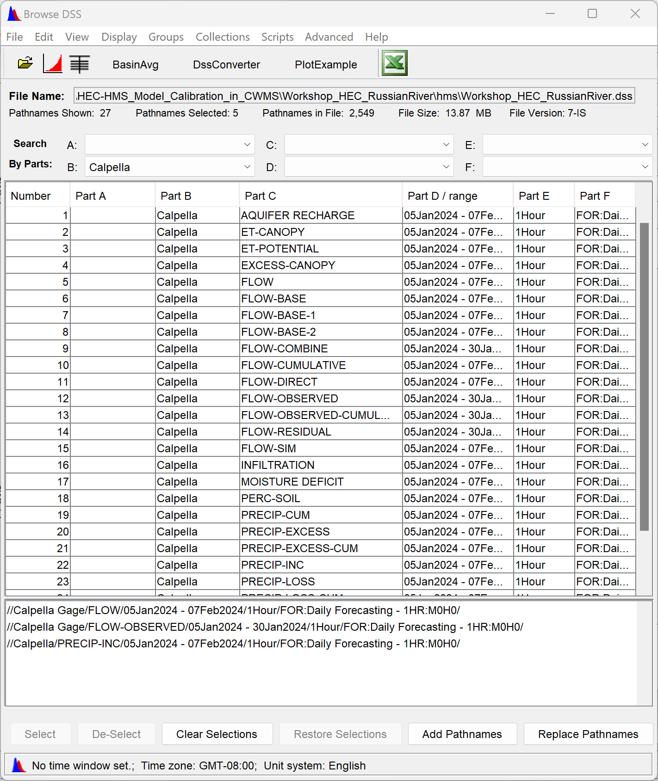Click the Part D / range column header
Image resolution: width=658 pixels, height=781 pixels.
point(458,196)
